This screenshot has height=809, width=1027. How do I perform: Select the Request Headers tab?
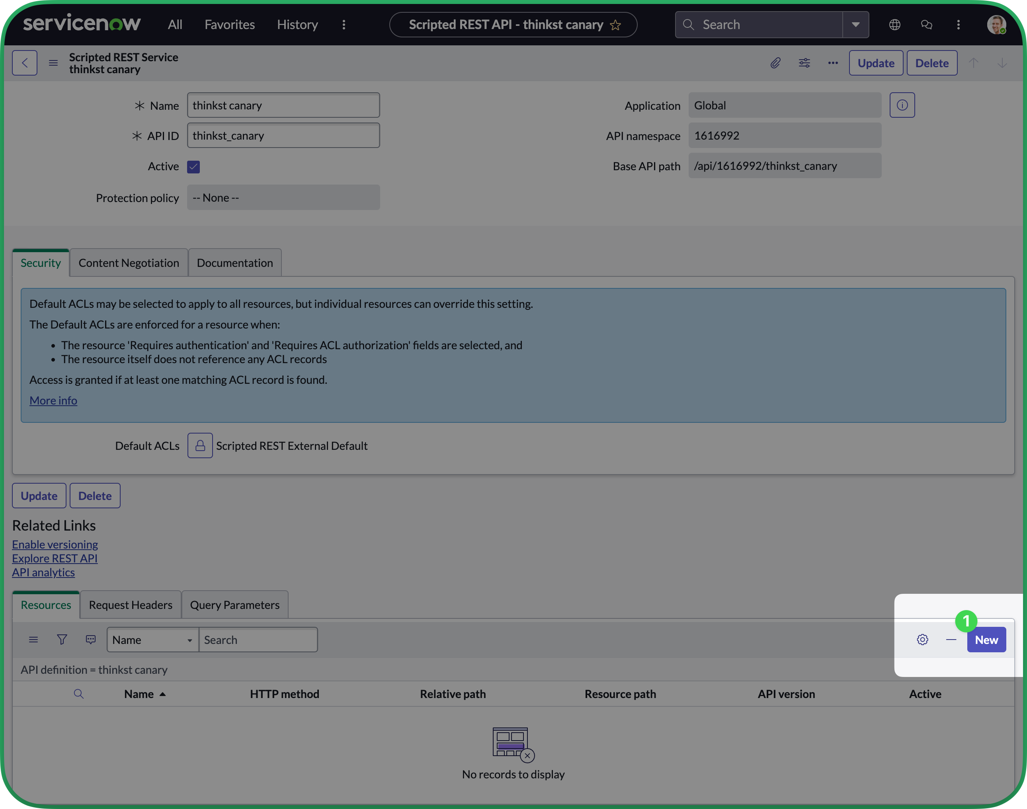pyautogui.click(x=131, y=605)
